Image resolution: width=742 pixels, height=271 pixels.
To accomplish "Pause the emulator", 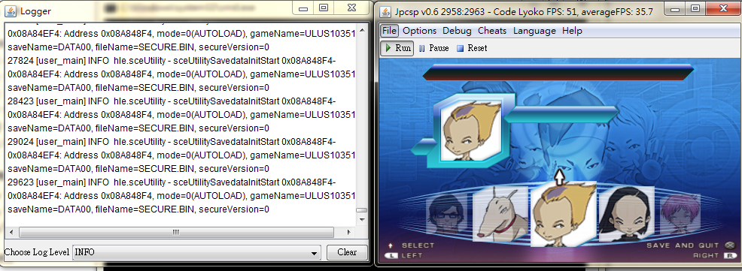I will (x=433, y=48).
